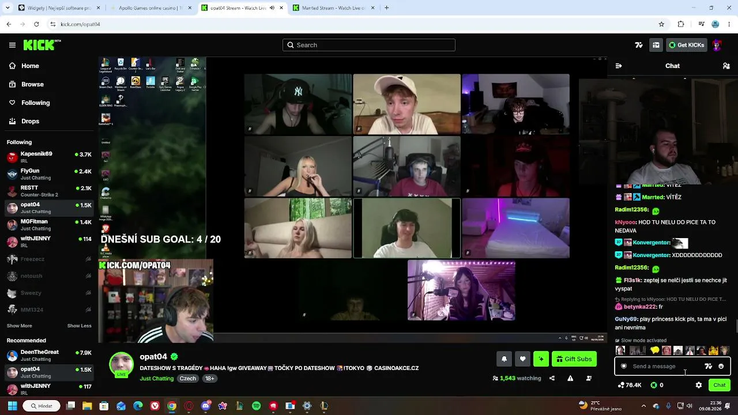Open the inventory chest icon in header
This screenshot has height=415, width=738.
[x=656, y=45]
